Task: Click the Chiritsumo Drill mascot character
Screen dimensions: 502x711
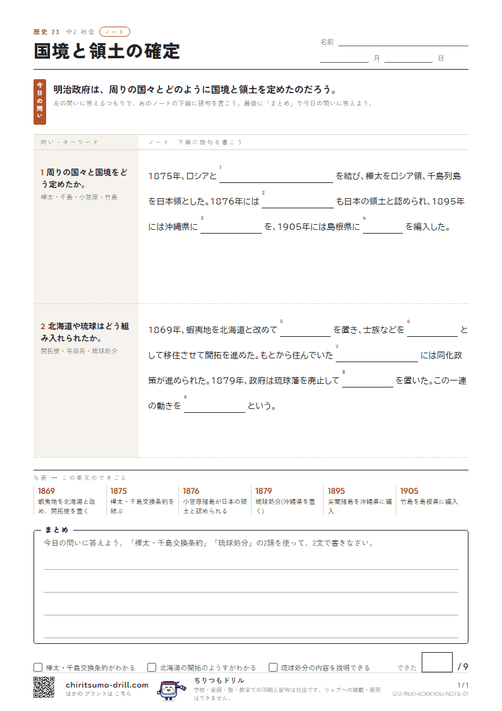Action: tap(171, 690)
